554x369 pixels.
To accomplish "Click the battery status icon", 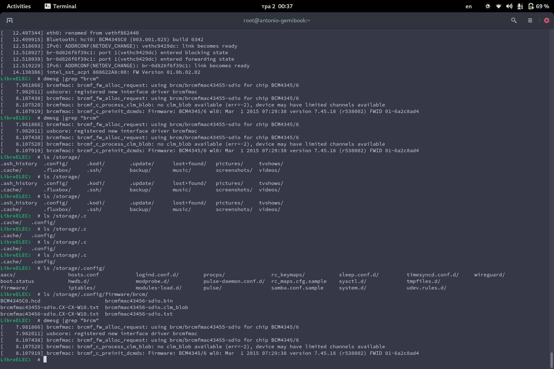I will [531, 6].
